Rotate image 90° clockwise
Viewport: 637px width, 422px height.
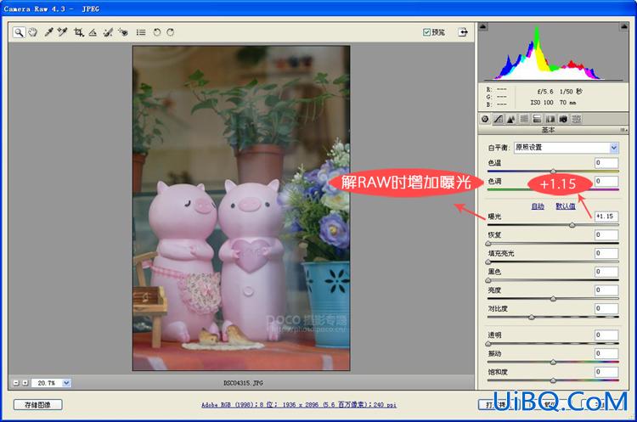click(171, 32)
